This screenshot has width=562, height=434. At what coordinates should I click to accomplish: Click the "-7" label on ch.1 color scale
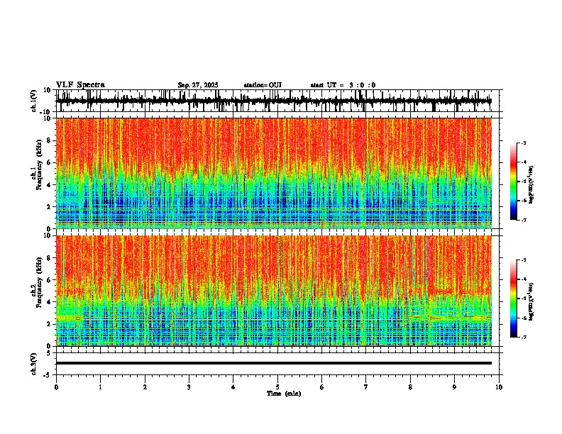pyautogui.click(x=524, y=220)
